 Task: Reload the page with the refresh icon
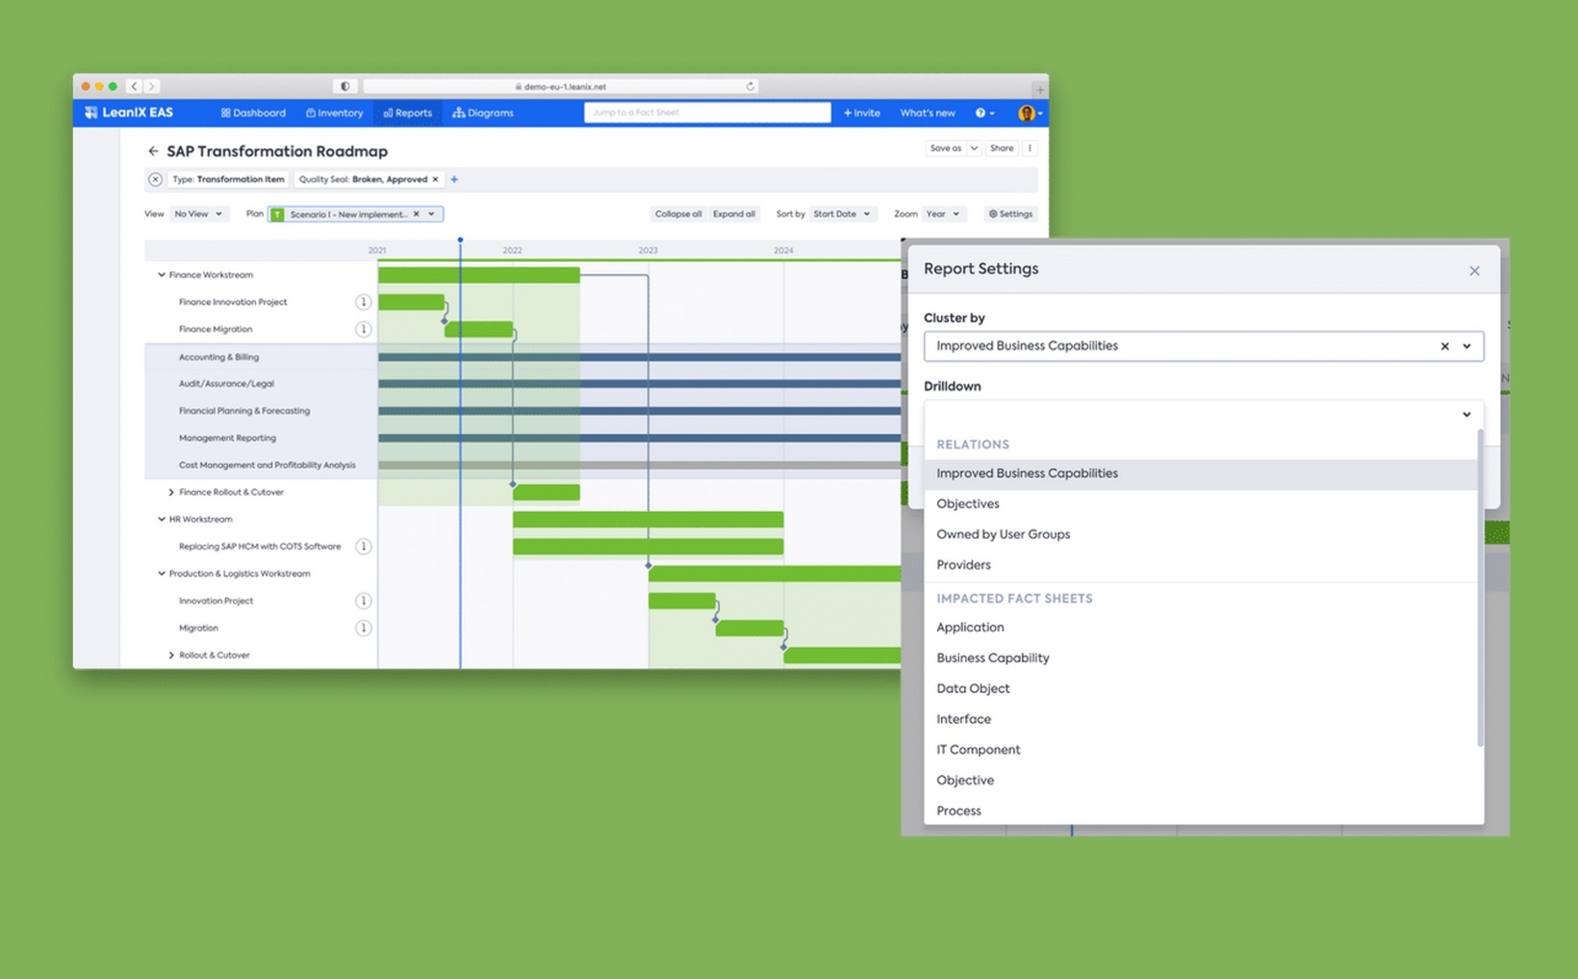[750, 87]
